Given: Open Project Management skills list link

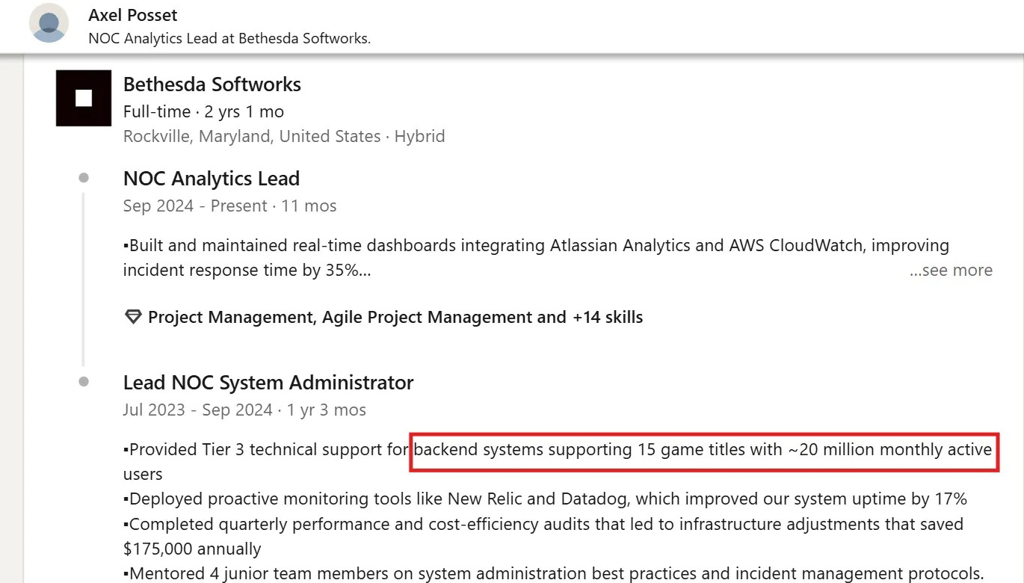Looking at the screenshot, I should click(x=395, y=317).
